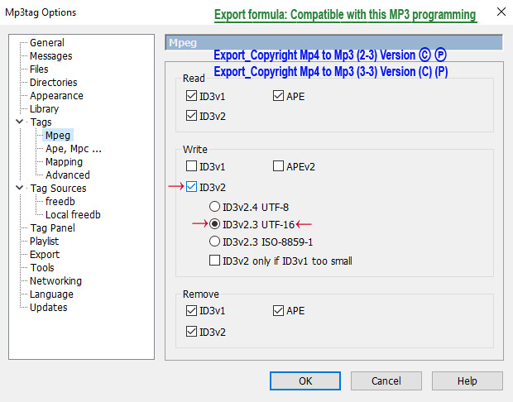Select the Tag Sources tree node
The height and width of the screenshot is (402, 513).
point(58,188)
